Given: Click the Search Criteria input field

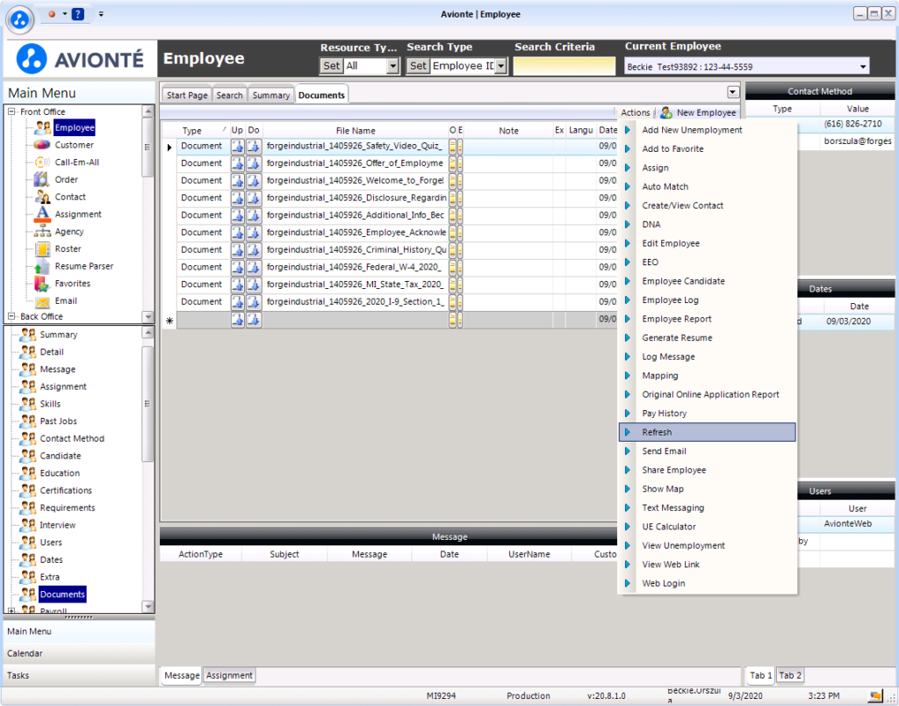Looking at the screenshot, I should tap(565, 67).
